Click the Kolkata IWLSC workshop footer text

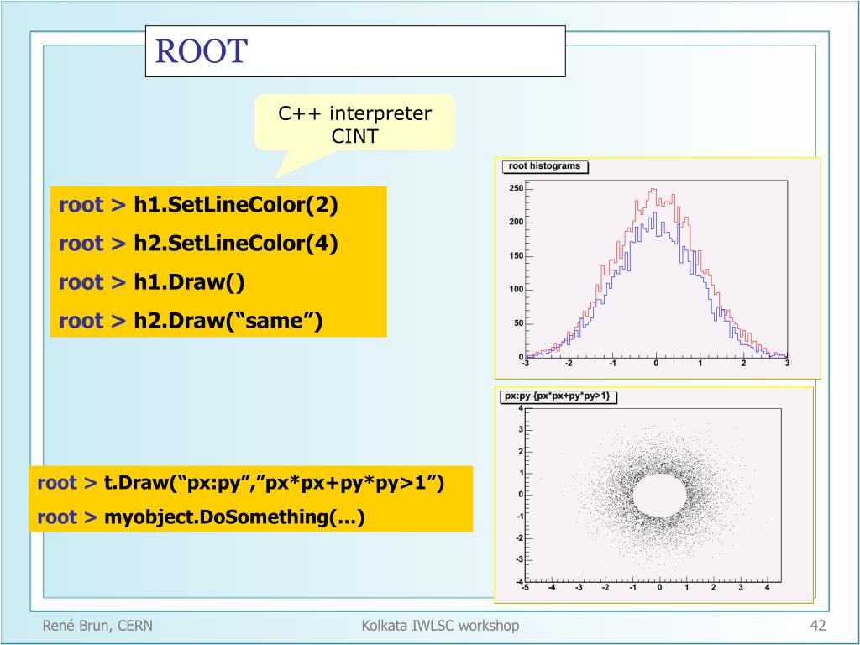pyautogui.click(x=440, y=625)
